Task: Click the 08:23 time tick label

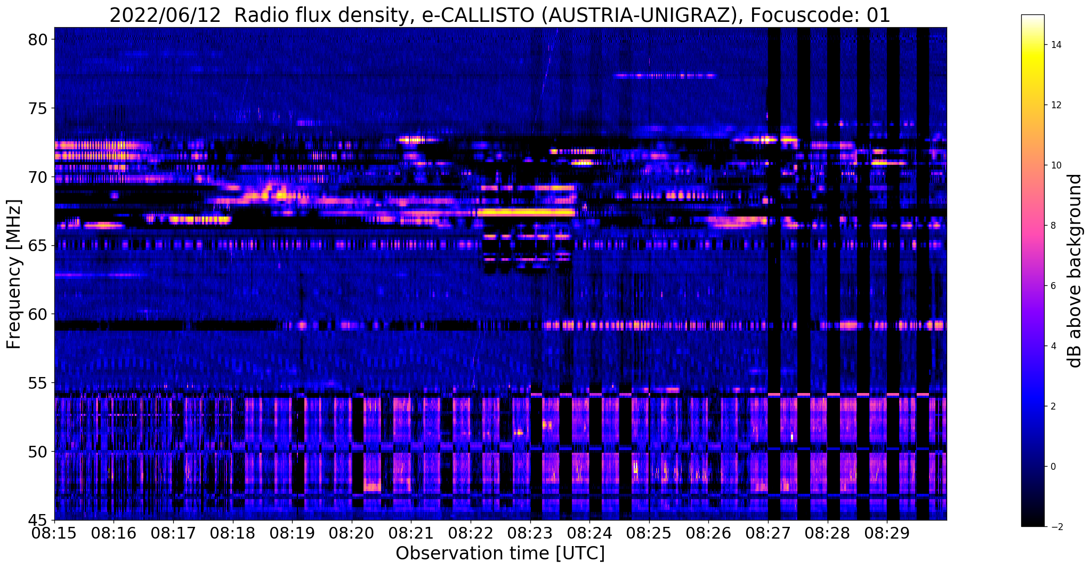Action: pos(530,533)
